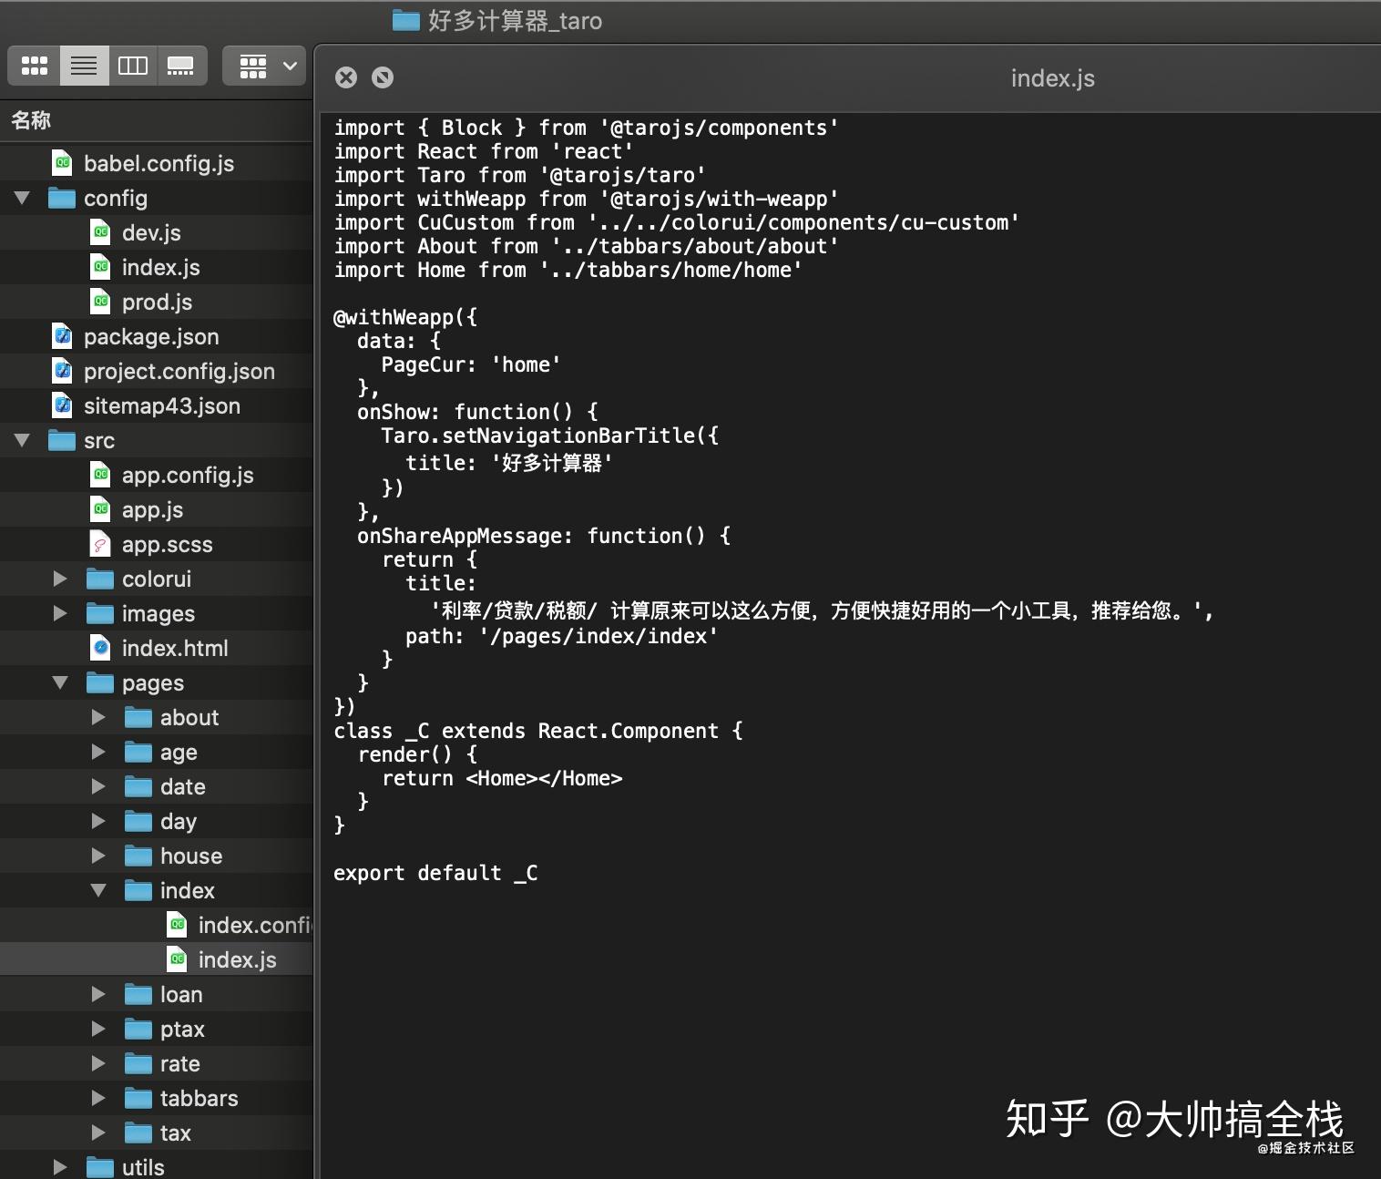Click the utils folder icon

click(x=99, y=1167)
